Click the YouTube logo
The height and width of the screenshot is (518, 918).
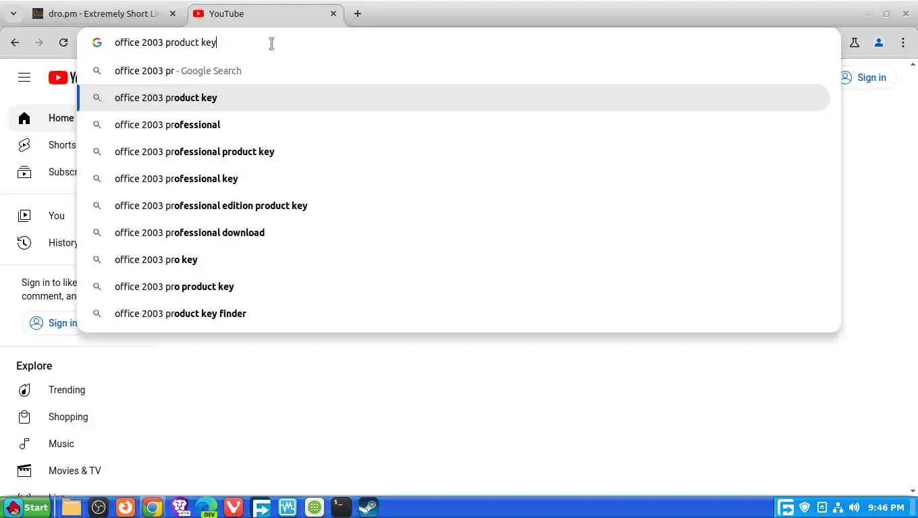click(x=63, y=78)
